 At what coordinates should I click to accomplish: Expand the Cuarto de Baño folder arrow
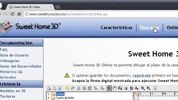pyautogui.click(x=48, y=98)
